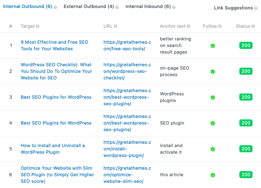This screenshot has width=261, height=188.
Task: Click green follow checkmark in row 1
Action: pos(213,46)
